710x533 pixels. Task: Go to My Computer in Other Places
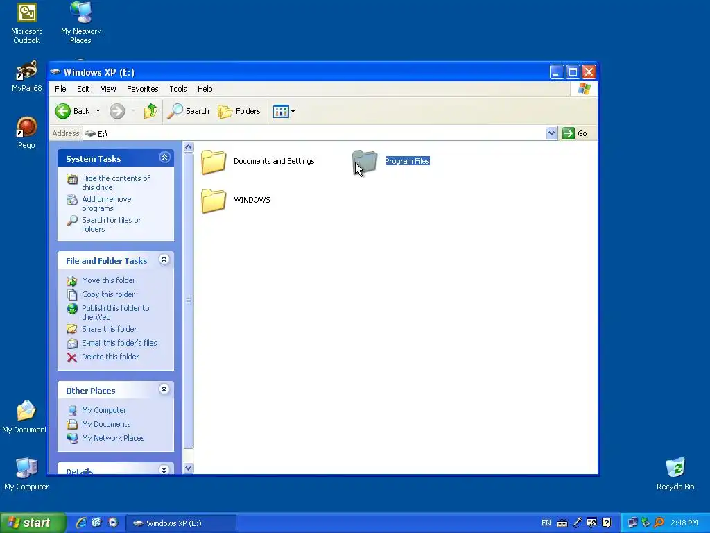[x=104, y=410]
